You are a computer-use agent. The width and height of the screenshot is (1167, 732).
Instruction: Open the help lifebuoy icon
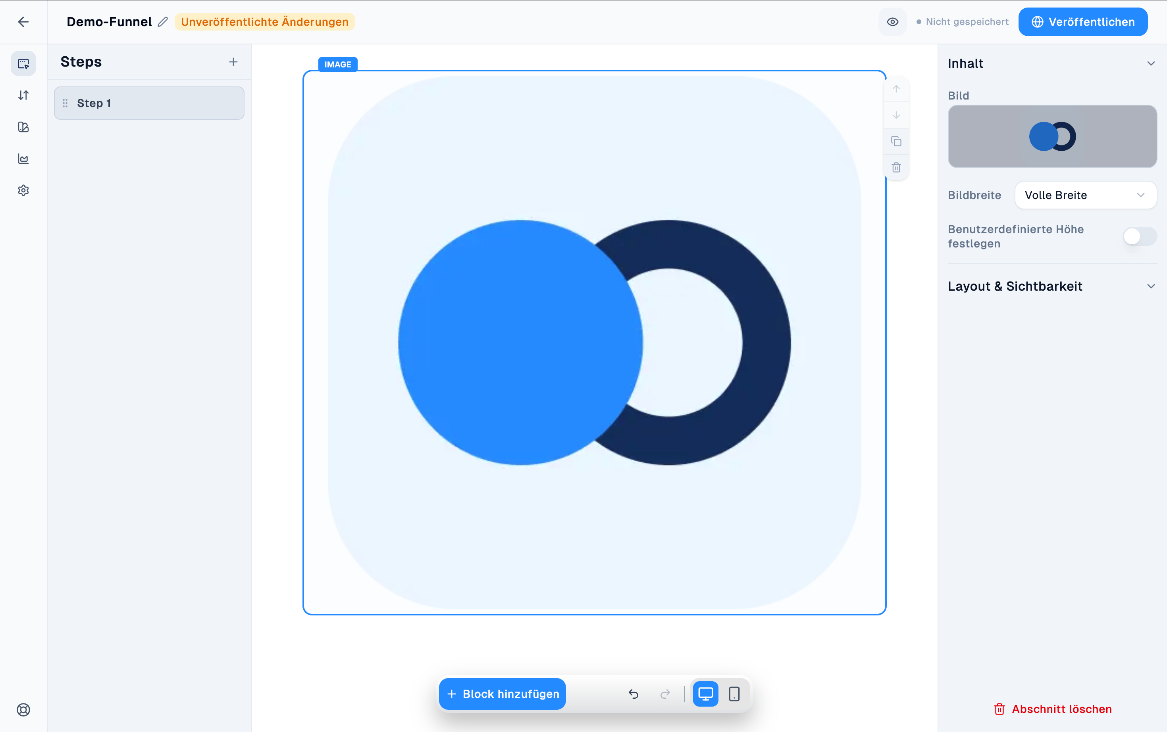tap(23, 709)
